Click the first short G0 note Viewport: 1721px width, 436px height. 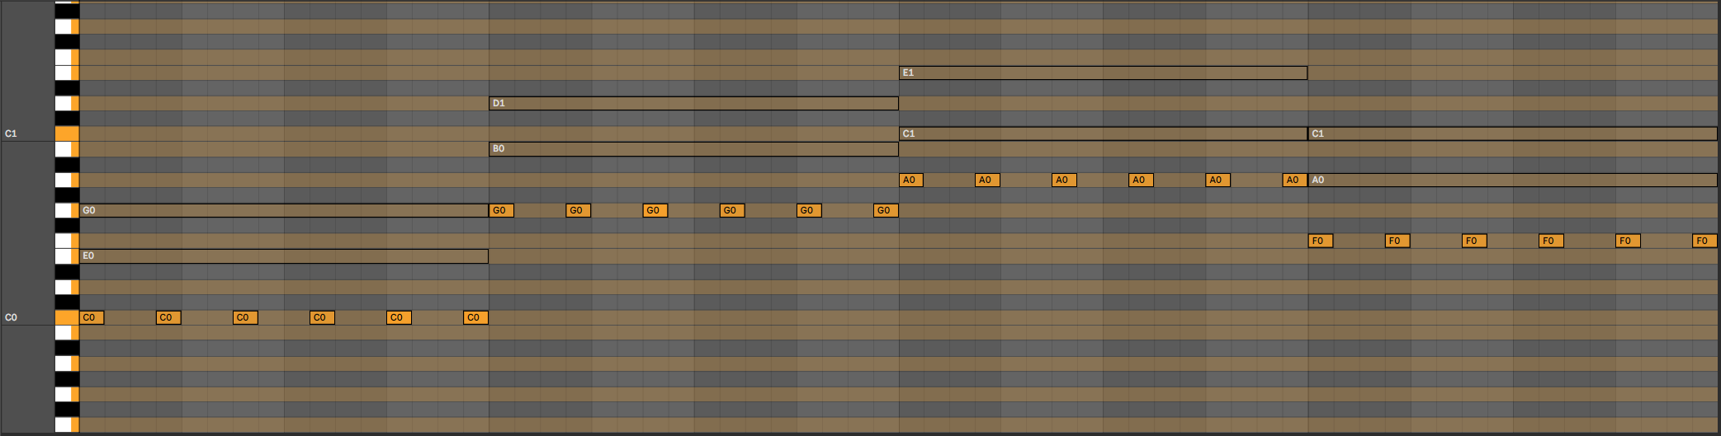(x=502, y=211)
